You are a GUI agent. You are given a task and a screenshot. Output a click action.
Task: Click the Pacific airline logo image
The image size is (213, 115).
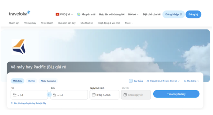(x=19, y=47)
